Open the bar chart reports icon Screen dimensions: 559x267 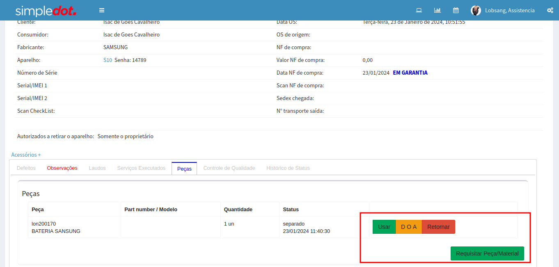tap(437, 10)
